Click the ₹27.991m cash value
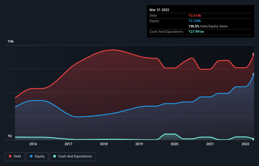The height and width of the screenshot is (166, 259). point(196,32)
